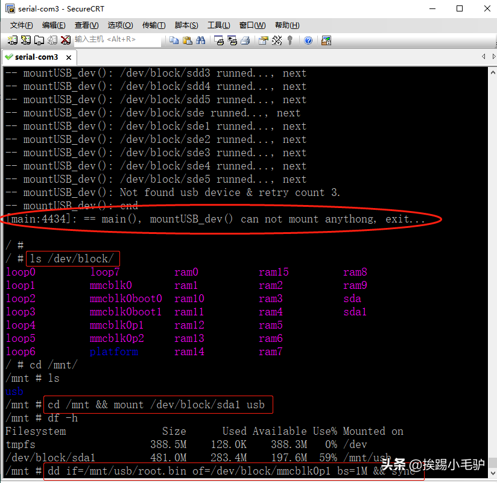Screen dimensions: 497x483
Task: Click 'Filesystem' header in df output
Action: click(36, 431)
